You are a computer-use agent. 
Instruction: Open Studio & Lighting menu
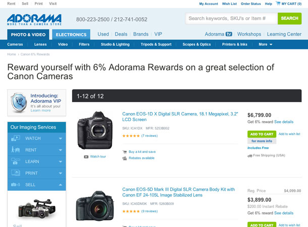(x=115, y=44)
